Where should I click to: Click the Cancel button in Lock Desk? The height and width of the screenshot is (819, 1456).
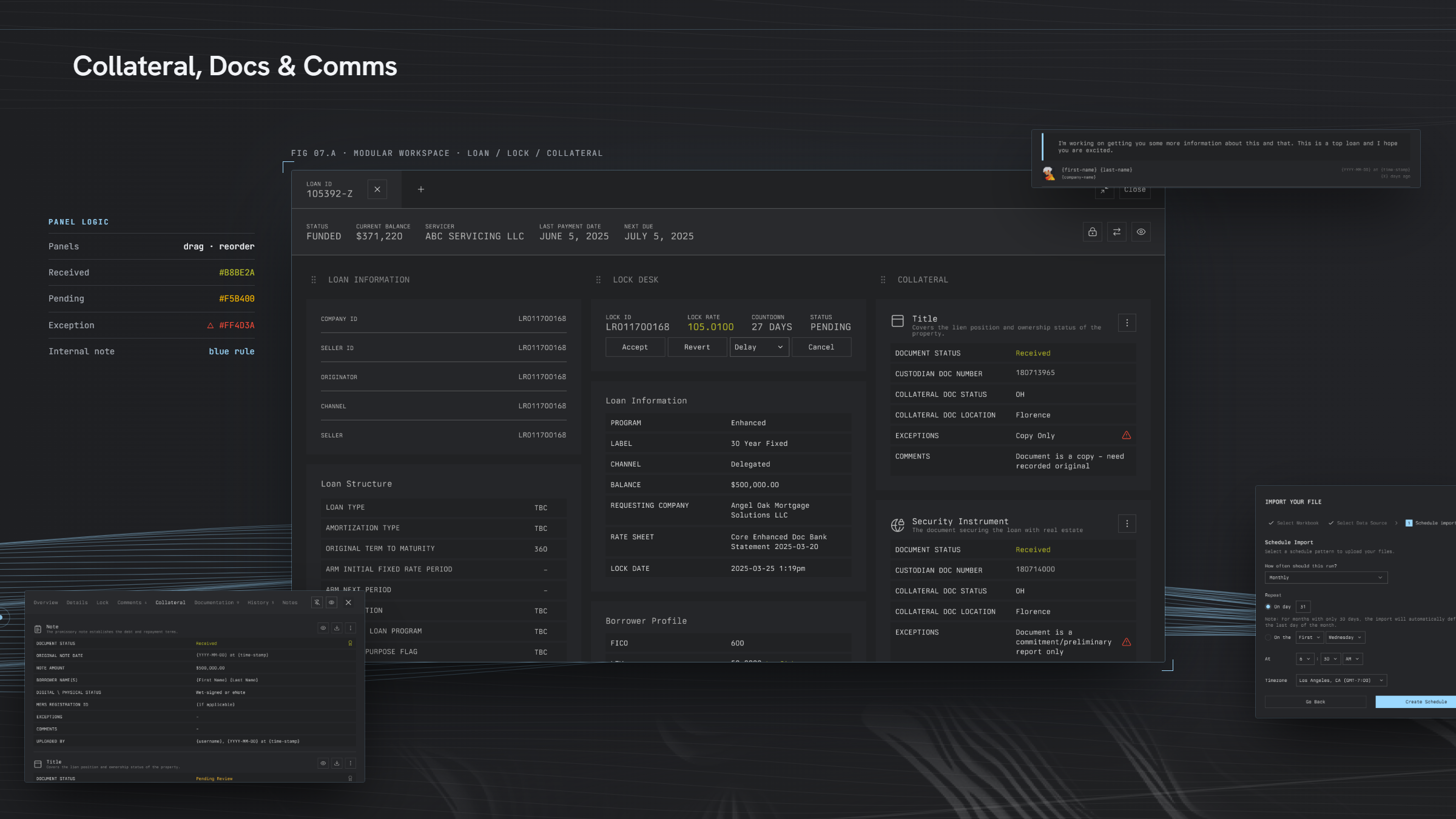tap(821, 347)
